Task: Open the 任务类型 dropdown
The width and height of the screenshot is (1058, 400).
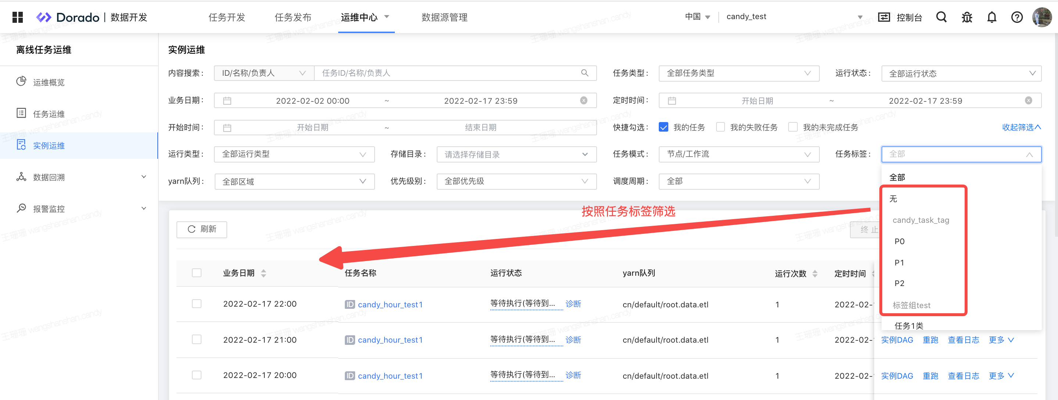Action: (x=739, y=73)
